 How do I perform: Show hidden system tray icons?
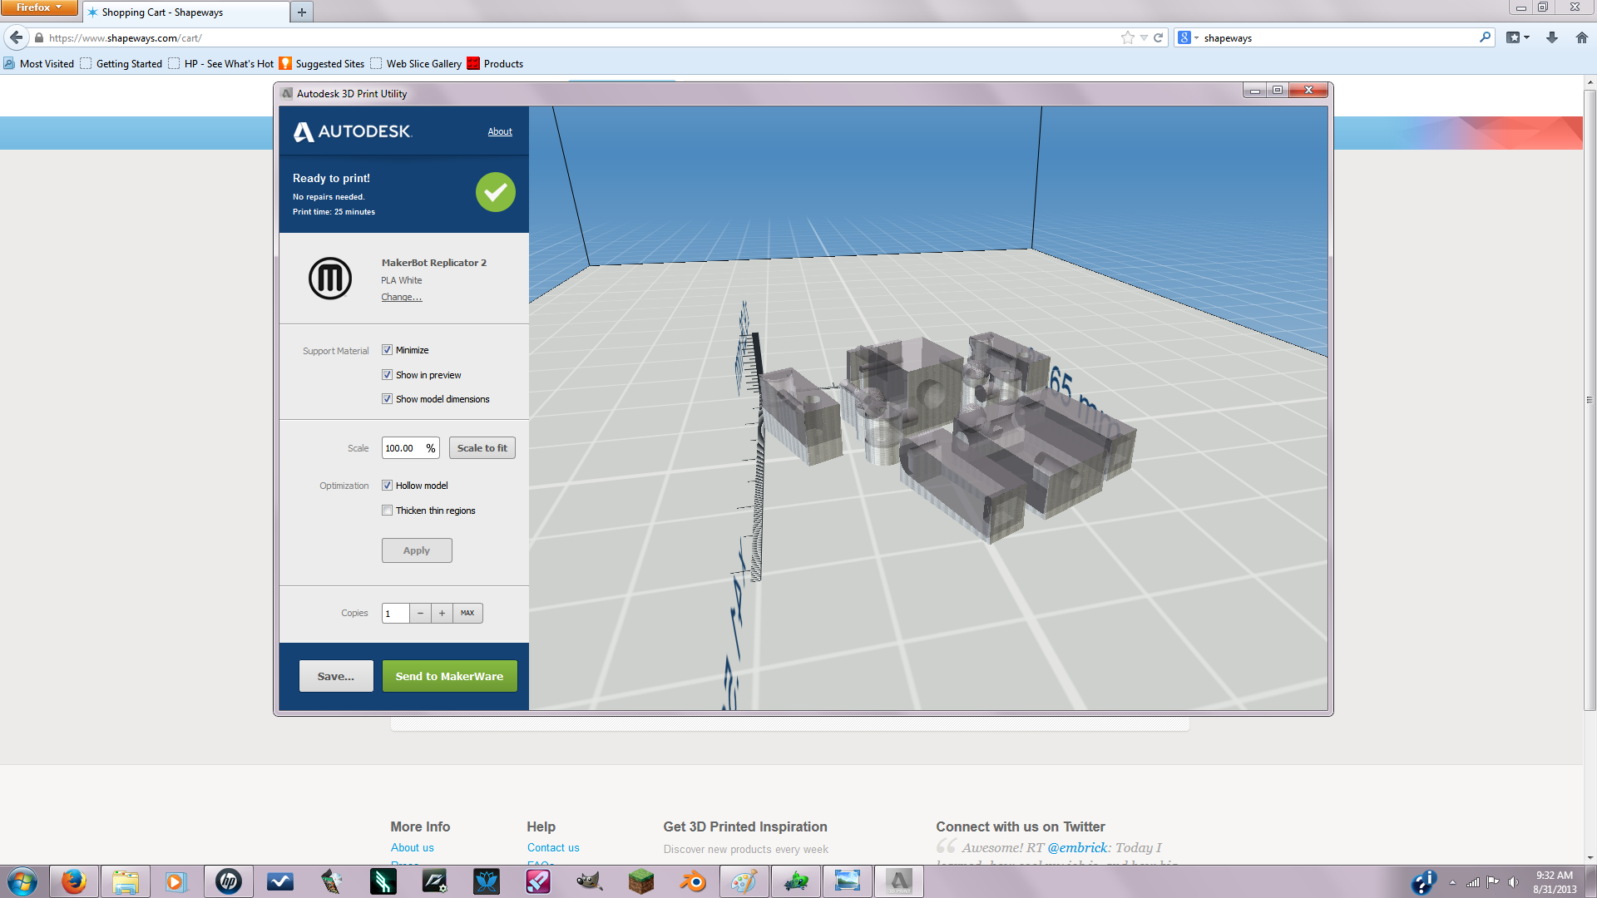tap(1452, 882)
